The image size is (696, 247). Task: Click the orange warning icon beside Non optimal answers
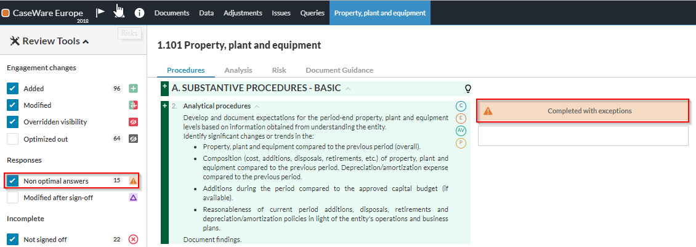point(133,181)
